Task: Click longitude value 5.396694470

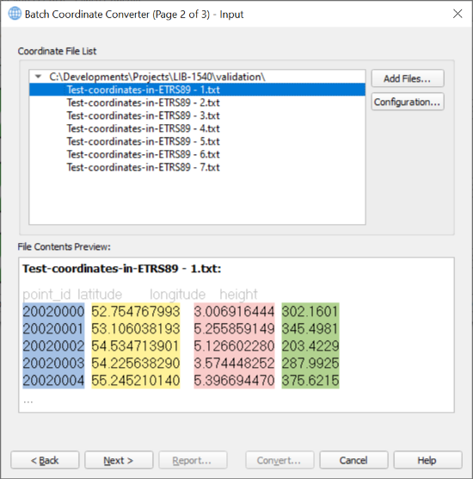Action: 234,380
